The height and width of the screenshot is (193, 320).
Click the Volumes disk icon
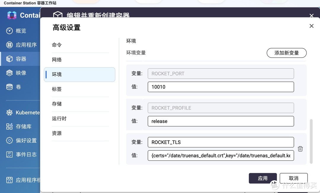point(9,87)
